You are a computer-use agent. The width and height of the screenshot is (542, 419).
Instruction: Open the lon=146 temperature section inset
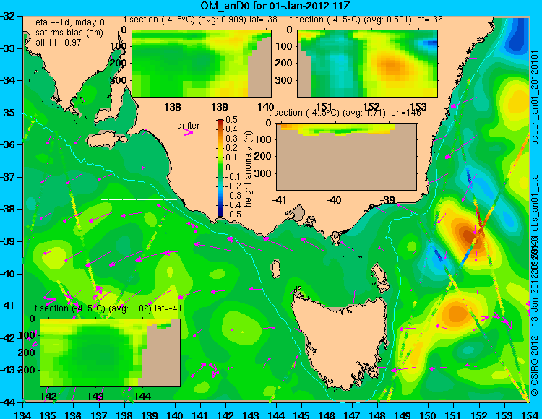click(346, 157)
